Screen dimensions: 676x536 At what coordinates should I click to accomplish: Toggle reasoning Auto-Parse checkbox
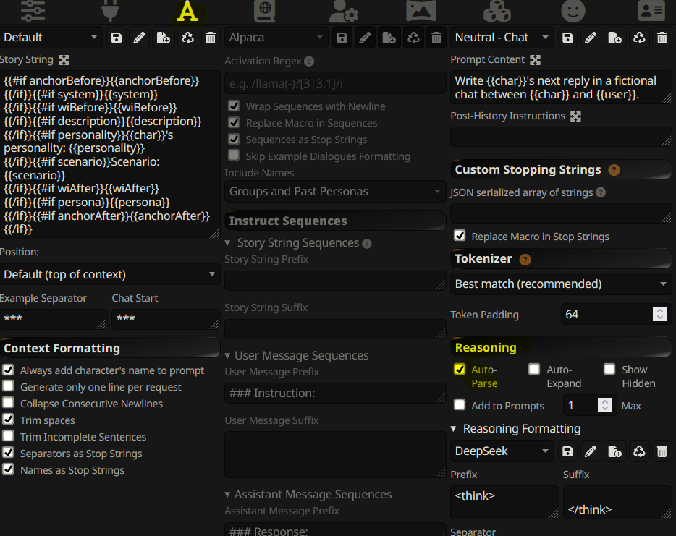pyautogui.click(x=460, y=369)
